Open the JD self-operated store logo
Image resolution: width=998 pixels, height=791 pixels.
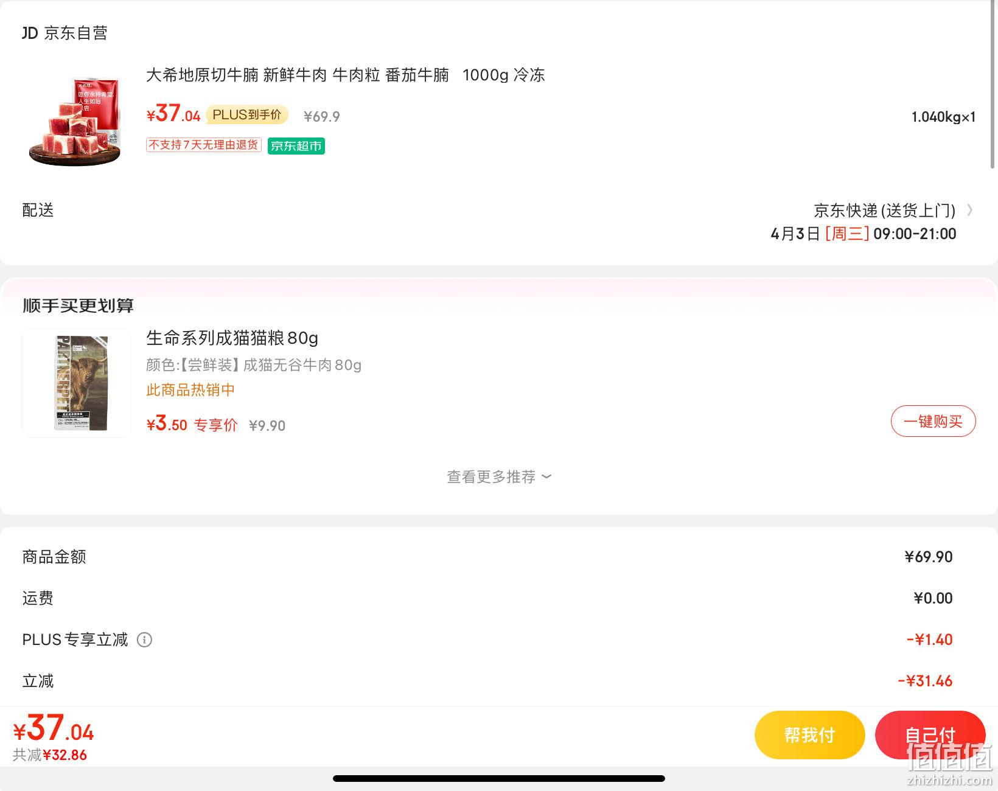30,33
